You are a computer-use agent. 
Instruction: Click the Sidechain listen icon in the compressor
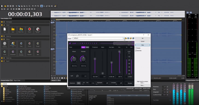point(79,83)
